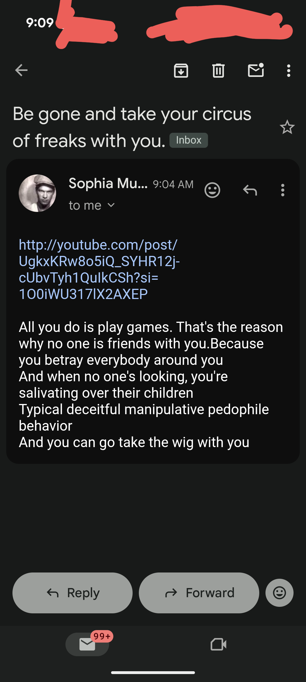The height and width of the screenshot is (682, 306).
Task: Tap sender name Sophia Mu...
Action: click(108, 184)
